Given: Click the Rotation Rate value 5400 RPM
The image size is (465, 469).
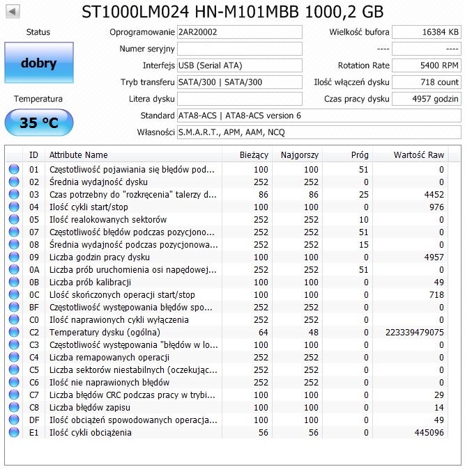Looking at the screenshot, I should [x=427, y=65].
